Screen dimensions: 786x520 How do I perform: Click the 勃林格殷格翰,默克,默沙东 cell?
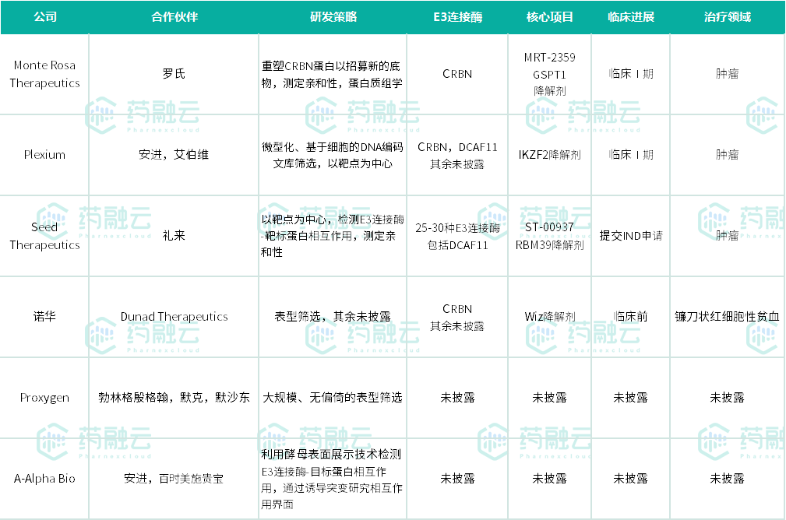tap(174, 398)
